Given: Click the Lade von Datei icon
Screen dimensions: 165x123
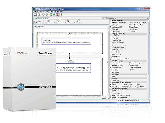Looking at the screenshot, I should pos(68,21).
